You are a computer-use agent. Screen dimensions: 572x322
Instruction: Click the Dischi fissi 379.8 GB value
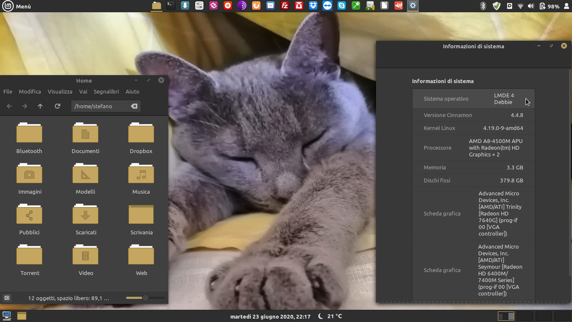tap(512, 180)
